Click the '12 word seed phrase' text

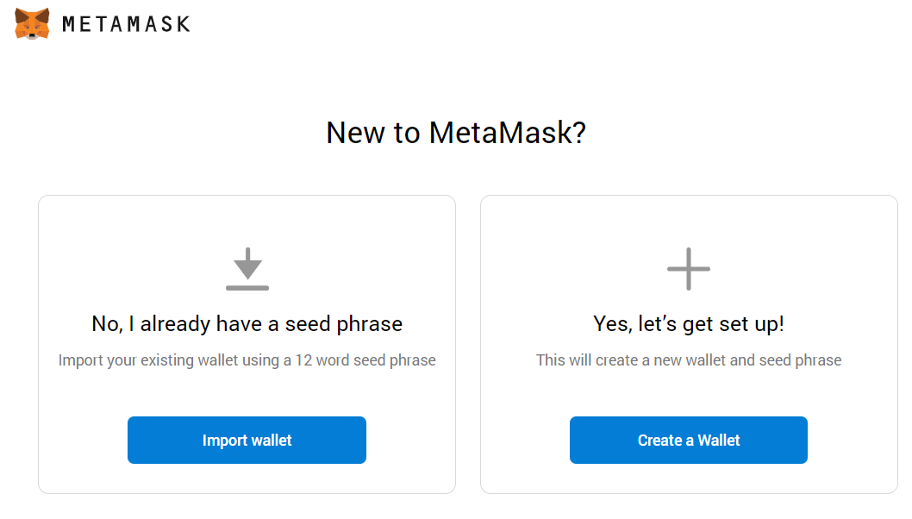click(x=365, y=360)
